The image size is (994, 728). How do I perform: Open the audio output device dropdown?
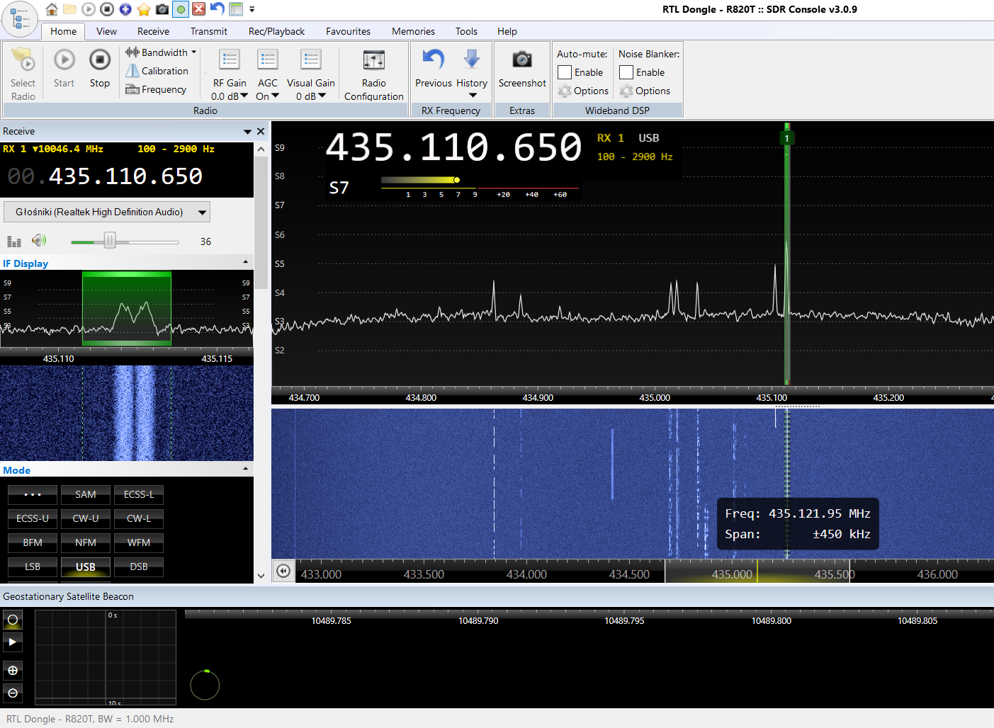tap(203, 212)
